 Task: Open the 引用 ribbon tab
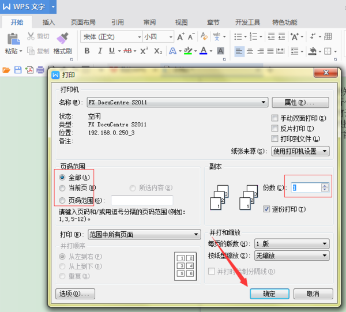118,22
